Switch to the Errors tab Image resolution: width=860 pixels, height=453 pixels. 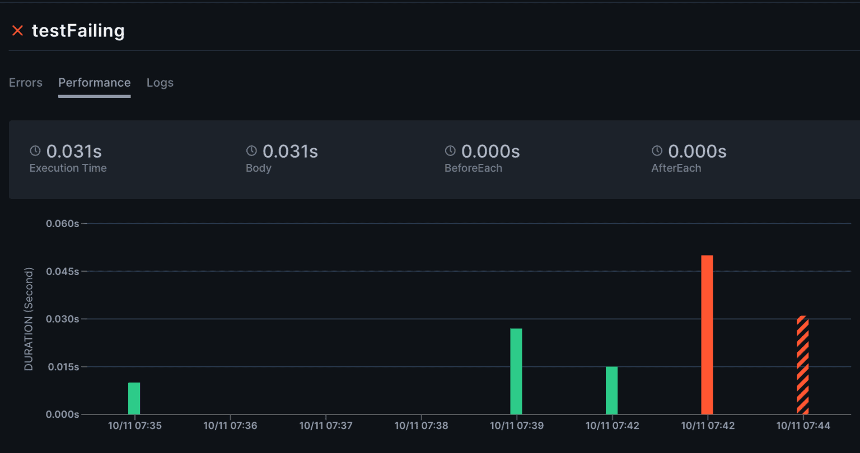26,83
